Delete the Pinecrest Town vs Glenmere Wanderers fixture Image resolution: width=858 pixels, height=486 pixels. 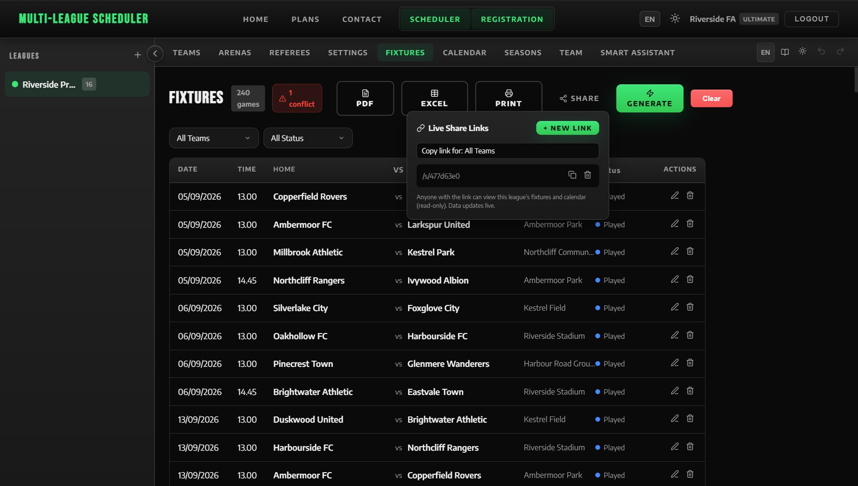(x=690, y=363)
